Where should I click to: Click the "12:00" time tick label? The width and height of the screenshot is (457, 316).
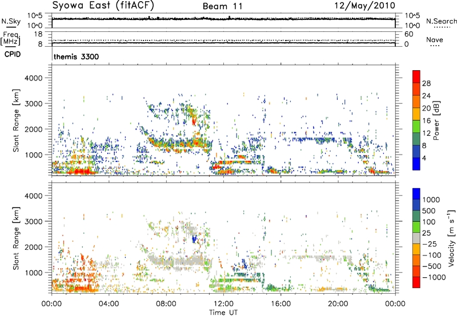tap(223, 304)
